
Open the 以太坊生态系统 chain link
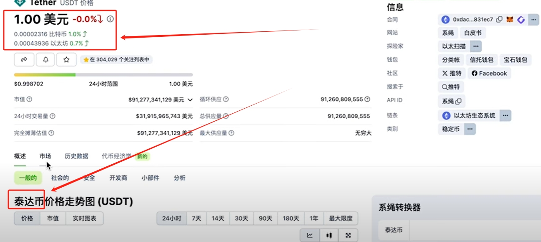(469, 115)
